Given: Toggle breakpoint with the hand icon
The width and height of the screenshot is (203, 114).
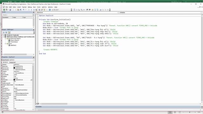Looking at the screenshot, I should (x=93, y=10).
